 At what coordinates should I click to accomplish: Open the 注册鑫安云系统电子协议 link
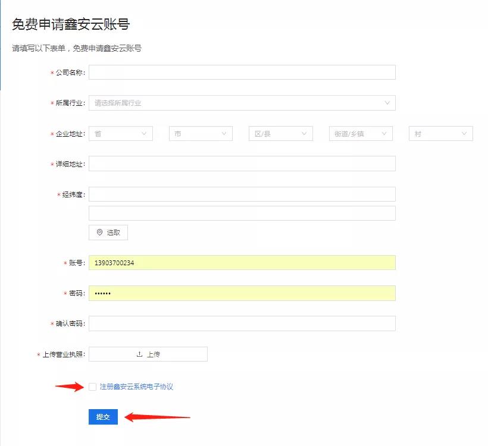(x=136, y=387)
